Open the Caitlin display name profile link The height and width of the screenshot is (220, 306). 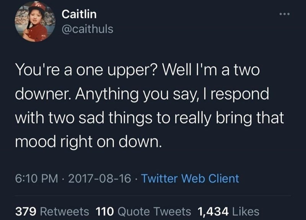[x=79, y=15]
